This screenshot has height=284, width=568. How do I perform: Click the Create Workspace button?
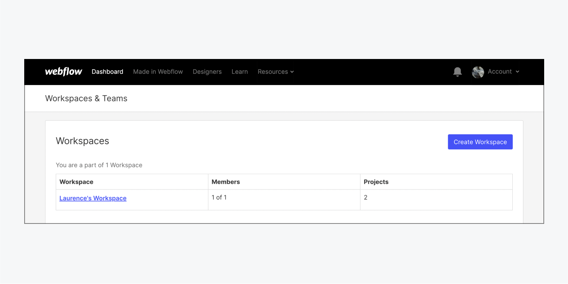coord(480,142)
